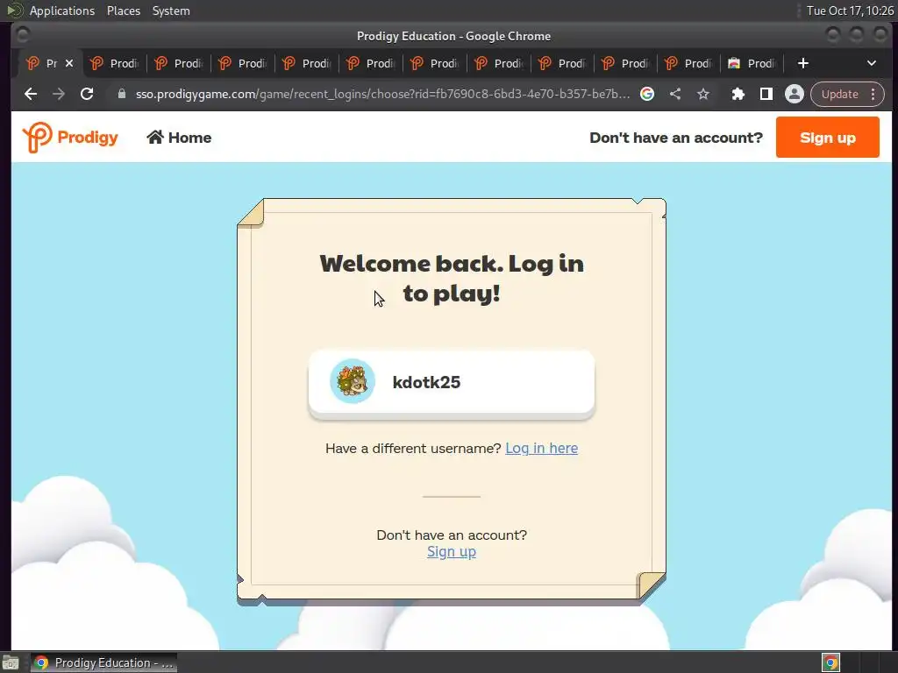
Task: Open the Places menu
Action: [x=123, y=11]
